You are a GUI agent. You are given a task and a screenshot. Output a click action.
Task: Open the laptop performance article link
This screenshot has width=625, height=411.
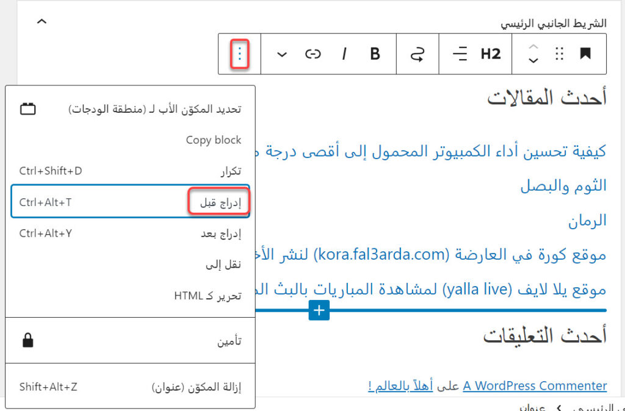[x=430, y=151]
